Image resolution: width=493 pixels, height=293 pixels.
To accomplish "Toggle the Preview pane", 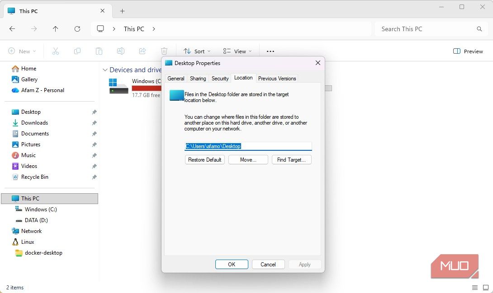I will pyautogui.click(x=468, y=51).
